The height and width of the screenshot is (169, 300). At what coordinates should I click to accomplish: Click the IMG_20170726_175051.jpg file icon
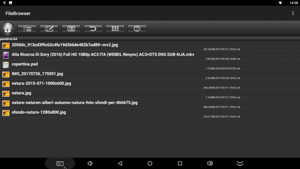6,75
